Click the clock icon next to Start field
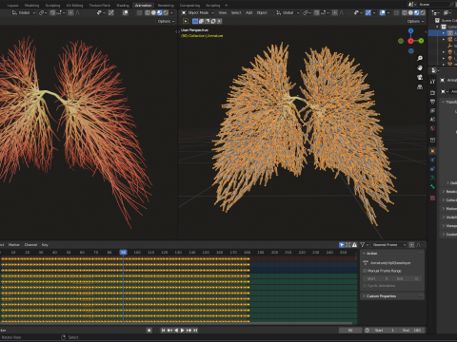The height and width of the screenshot is (342, 457). (367, 330)
